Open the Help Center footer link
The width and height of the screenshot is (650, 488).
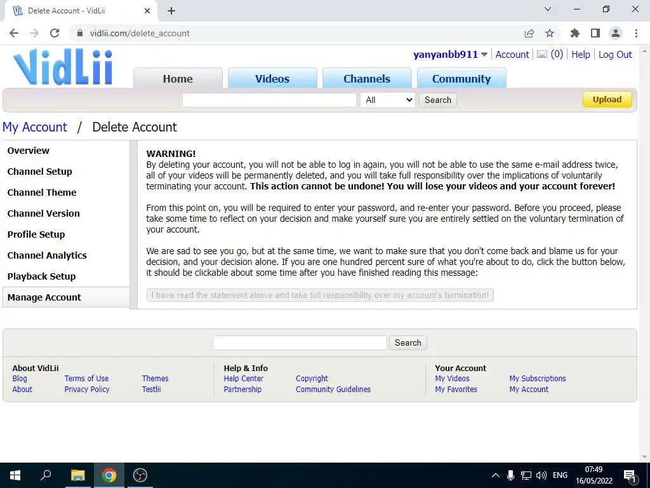(243, 379)
